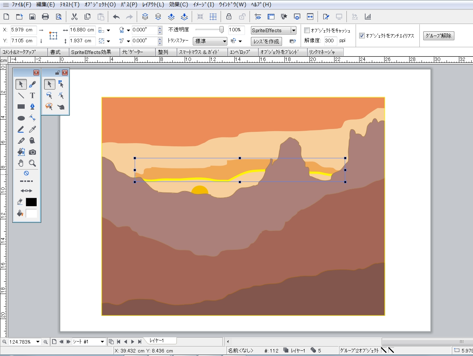The height and width of the screenshot is (356, 473).
Task: Click the New document icon
Action: click(x=6, y=17)
